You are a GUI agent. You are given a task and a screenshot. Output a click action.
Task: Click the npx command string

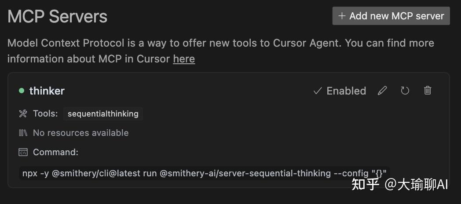coord(204,173)
